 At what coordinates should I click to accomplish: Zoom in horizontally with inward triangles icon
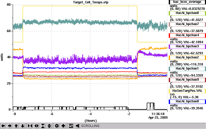point(30,126)
